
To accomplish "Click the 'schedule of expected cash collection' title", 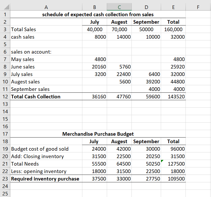I will pos(98,14).
